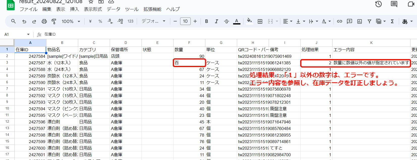Open the text color picker
Screen dimensions: 417x160
click(237, 21)
